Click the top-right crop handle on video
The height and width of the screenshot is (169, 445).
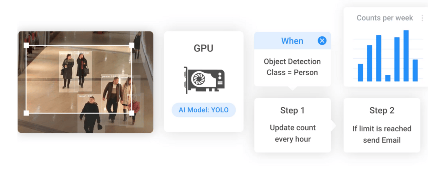coord(131,45)
